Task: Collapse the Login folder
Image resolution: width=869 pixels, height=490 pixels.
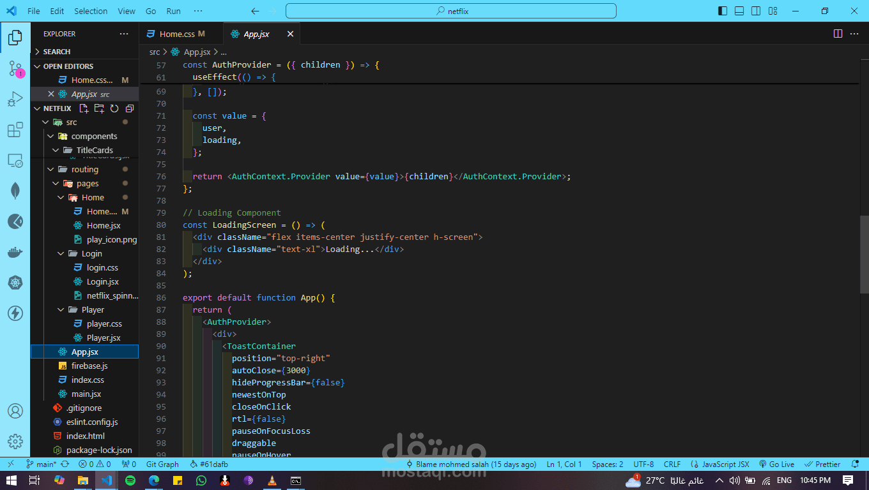Action: click(x=61, y=253)
